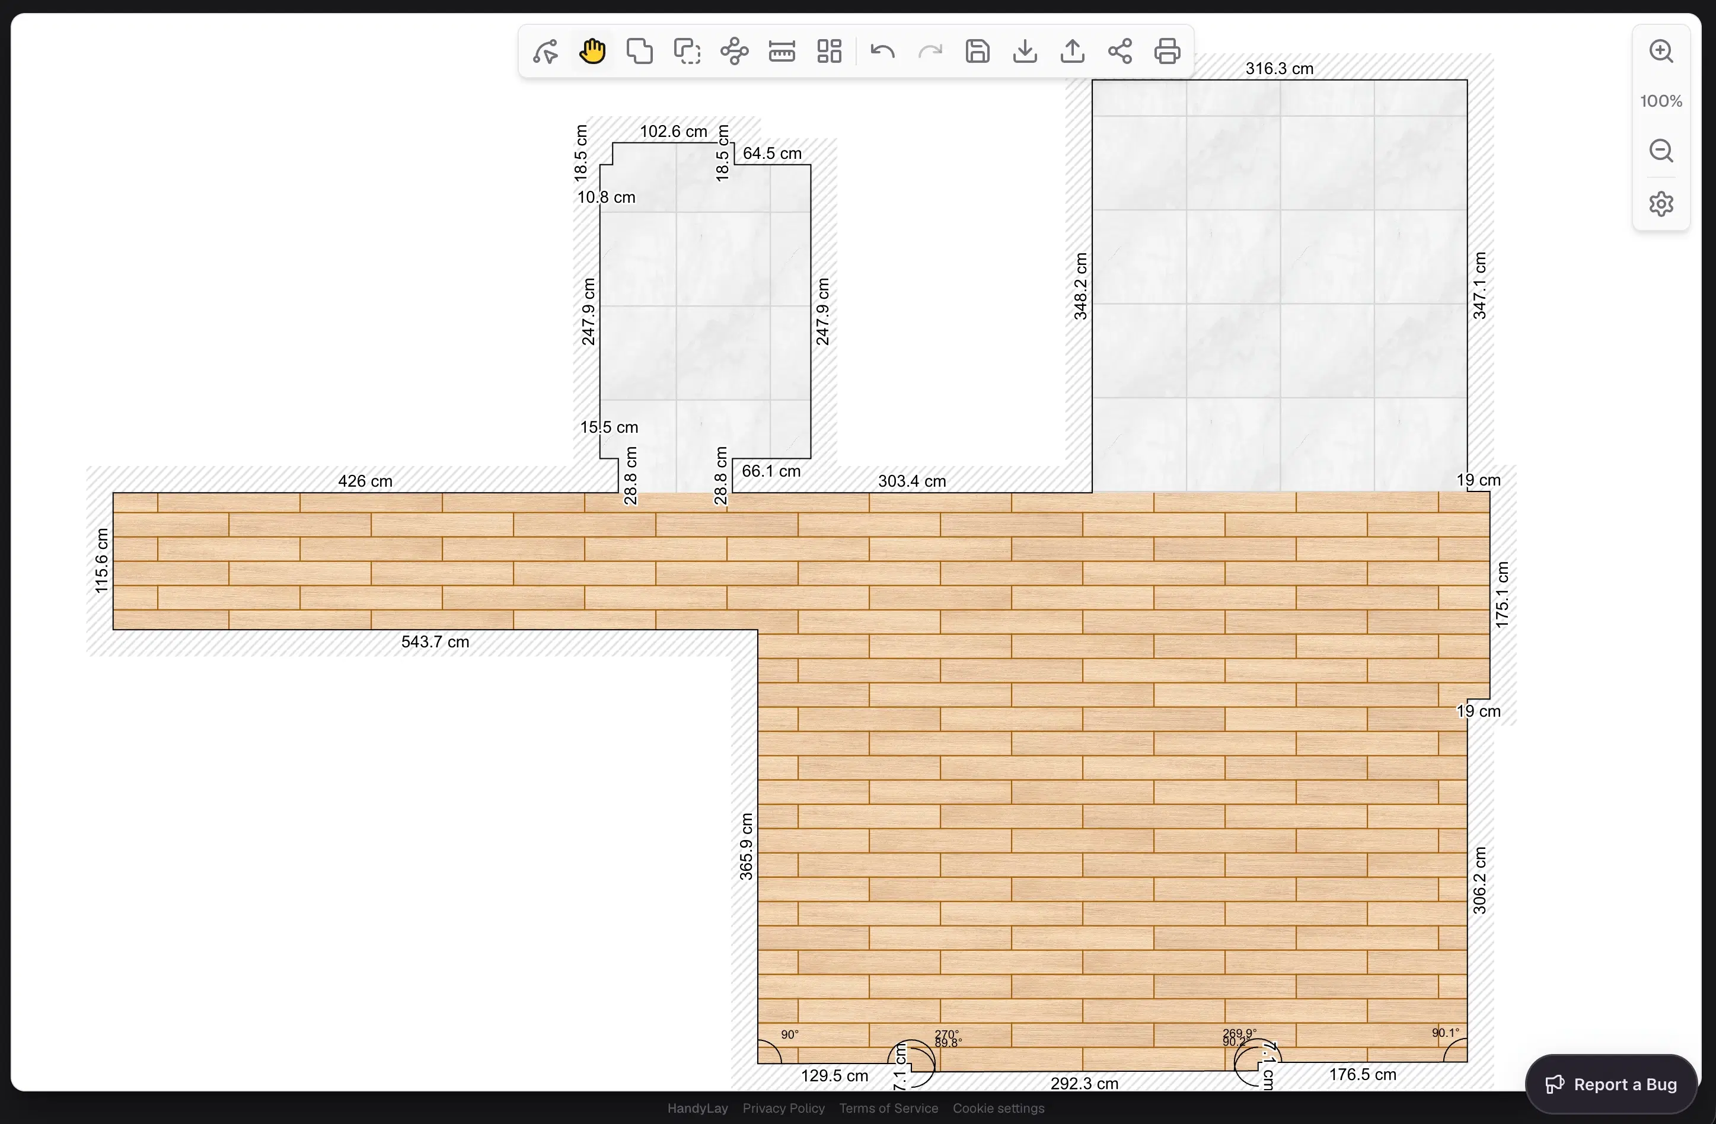The width and height of the screenshot is (1716, 1124).
Task: Open the Terms of Service link
Action: 888,1108
